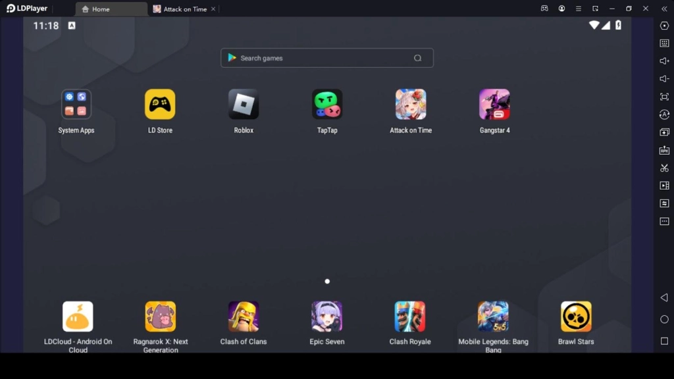
Task: Open the Roblox app
Action: point(244,104)
